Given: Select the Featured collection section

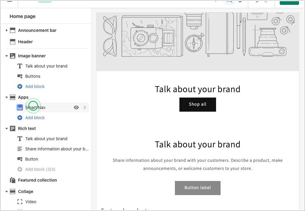Looking at the screenshot, I should point(37,180).
